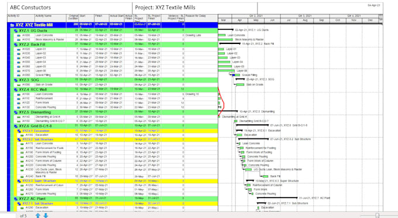Click activity ID A1290 in the table
Screen dimensions: 398x218
coord(29,207)
